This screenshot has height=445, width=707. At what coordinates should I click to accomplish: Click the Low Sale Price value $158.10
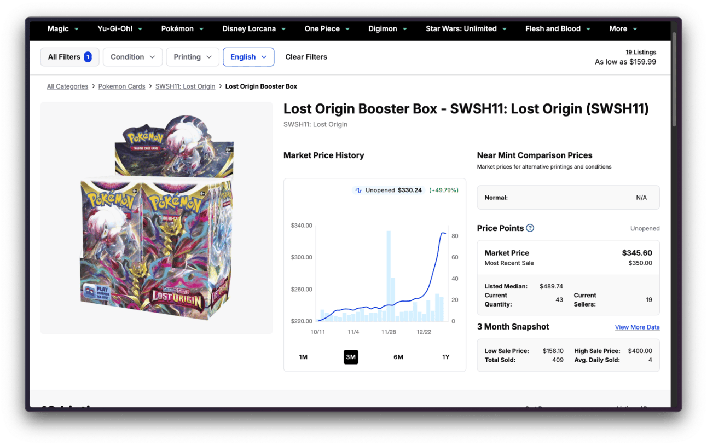point(552,351)
